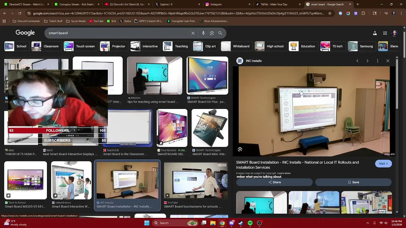Close the INC Installs image preview panel
The image size is (406, 228).
pyautogui.click(x=388, y=61)
